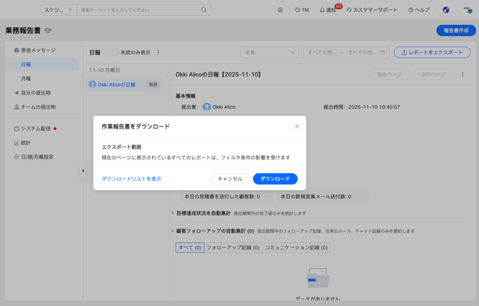The height and width of the screenshot is (306, 479).
Task: Cancel with the キャンセル button
Action: tap(230, 179)
